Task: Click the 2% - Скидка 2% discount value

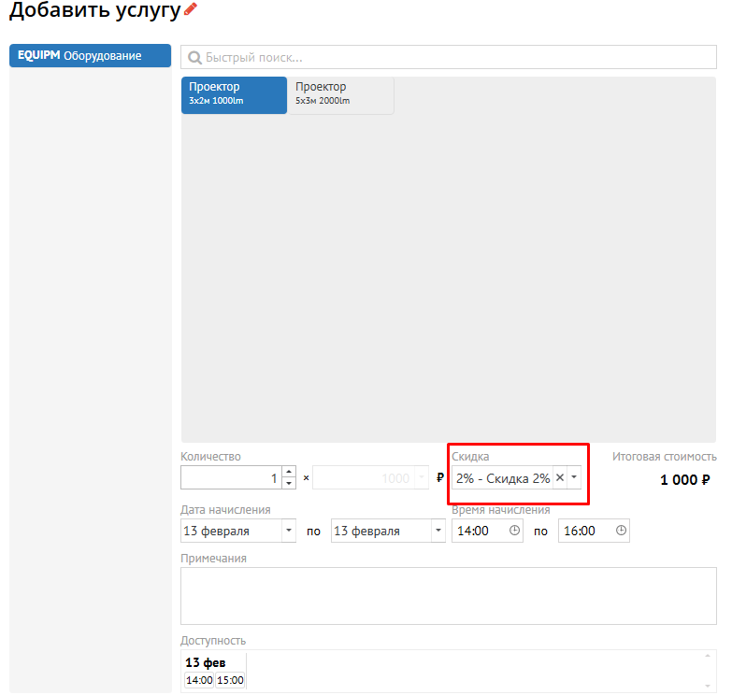Action: (x=503, y=478)
